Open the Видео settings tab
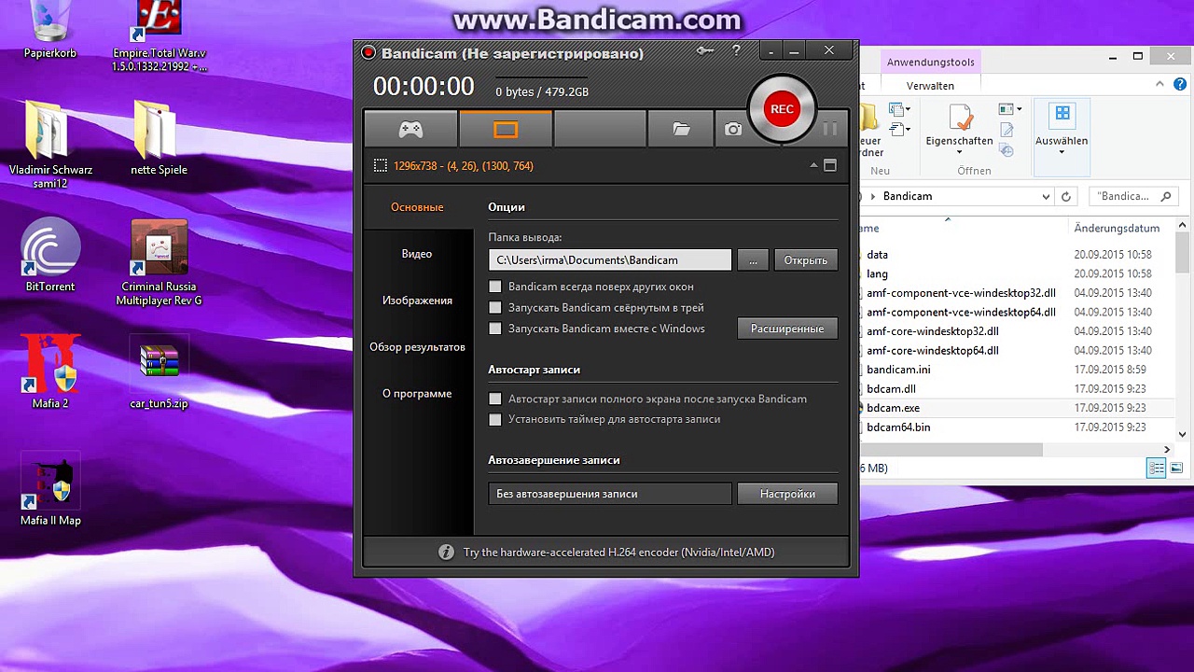Viewport: 1194px width, 672px height. coord(417,254)
